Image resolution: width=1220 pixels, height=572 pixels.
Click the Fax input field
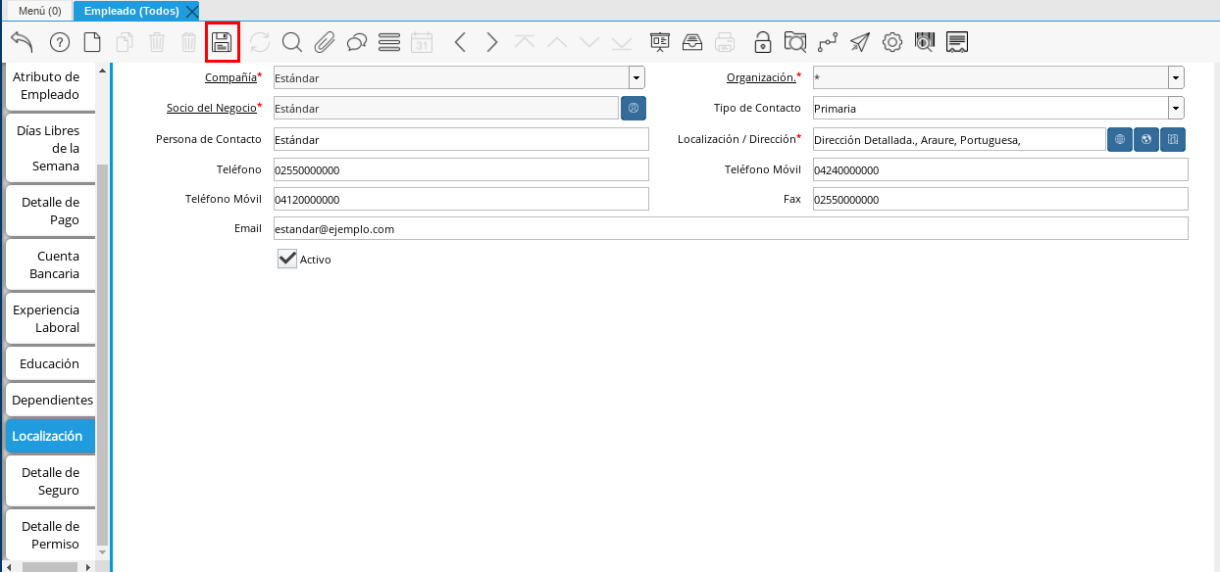coord(1000,199)
